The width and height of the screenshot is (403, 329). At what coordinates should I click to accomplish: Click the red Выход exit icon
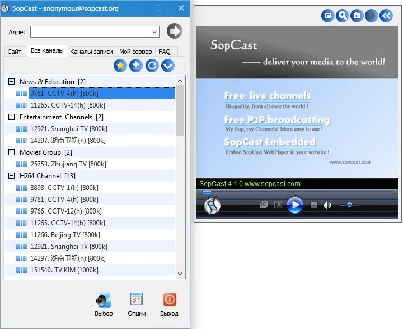170,299
